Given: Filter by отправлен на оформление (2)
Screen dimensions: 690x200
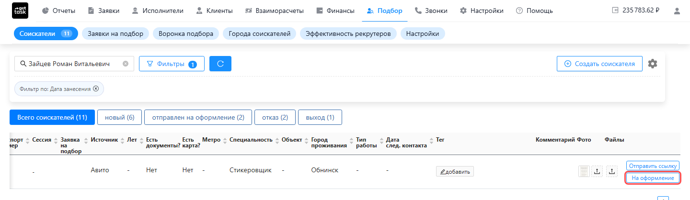Looking at the screenshot, I should (x=198, y=117).
